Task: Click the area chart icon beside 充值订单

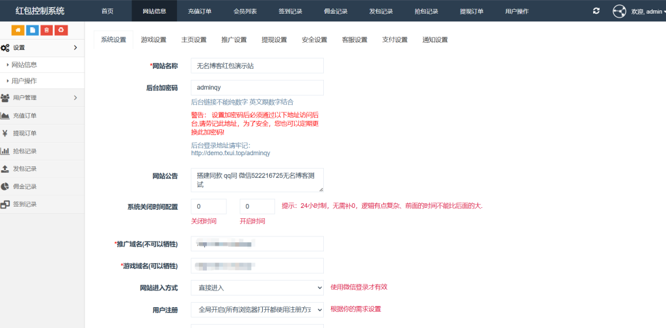Action: tap(5, 116)
